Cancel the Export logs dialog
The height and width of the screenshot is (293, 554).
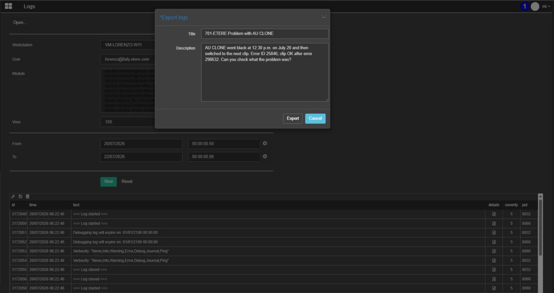315,118
